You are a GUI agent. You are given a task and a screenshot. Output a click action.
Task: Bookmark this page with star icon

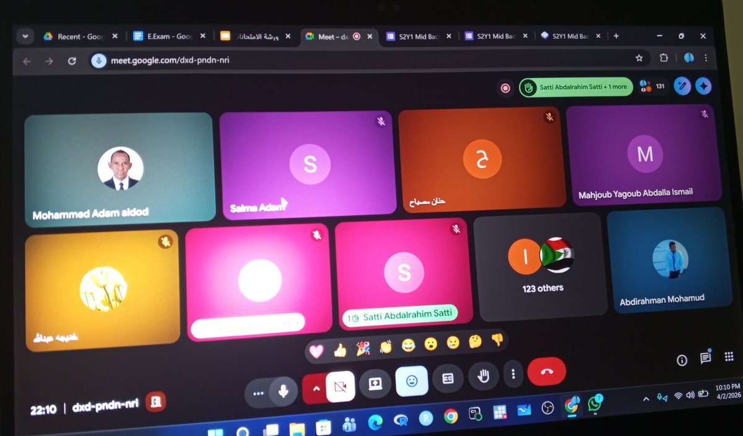pyautogui.click(x=639, y=58)
